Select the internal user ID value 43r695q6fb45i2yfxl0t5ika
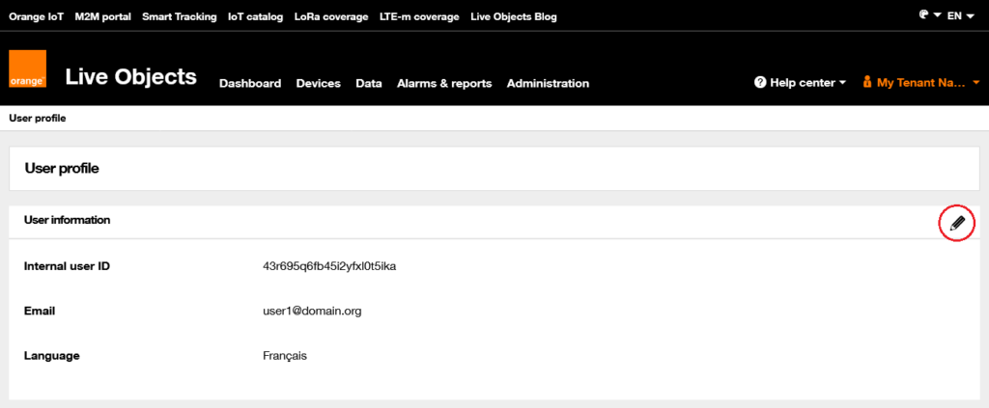989x408 pixels. (x=329, y=266)
